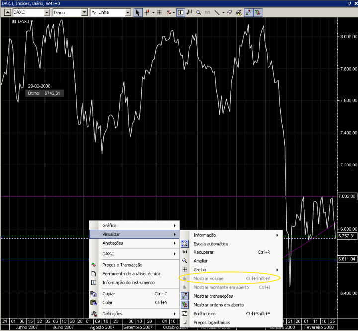The height and width of the screenshot is (331, 358).
Task: Toggle the info box toolbar button
Action: pos(180,12)
